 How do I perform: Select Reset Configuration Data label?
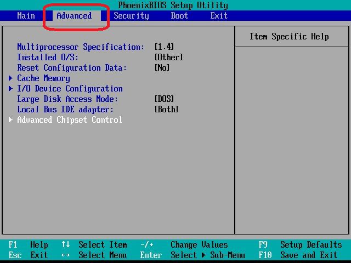(72, 68)
